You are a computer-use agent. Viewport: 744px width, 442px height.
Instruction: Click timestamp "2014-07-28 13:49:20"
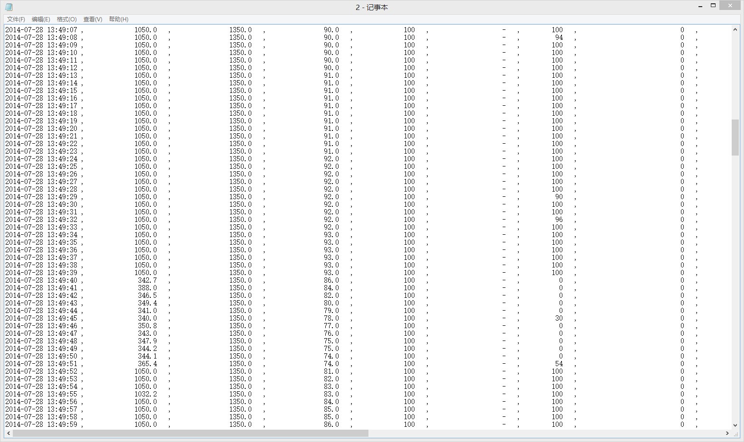point(41,129)
